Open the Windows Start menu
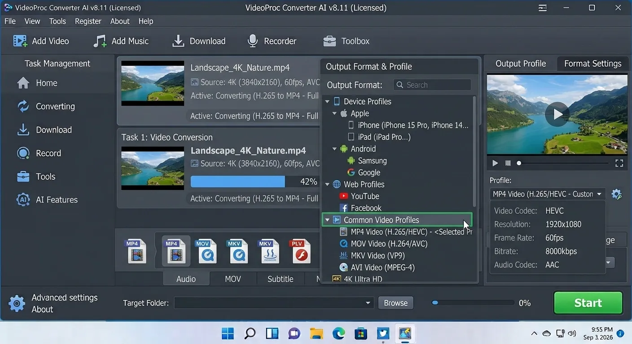Screen dimensions: 632x344 pyautogui.click(x=228, y=333)
